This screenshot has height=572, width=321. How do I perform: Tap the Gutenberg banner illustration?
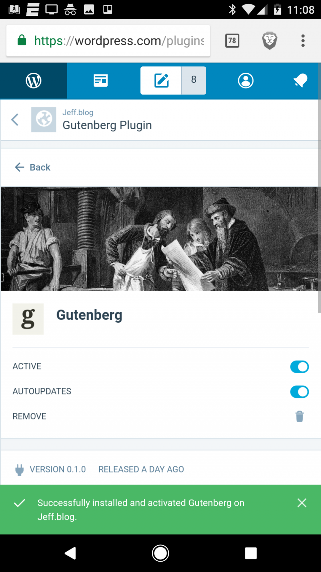160,238
